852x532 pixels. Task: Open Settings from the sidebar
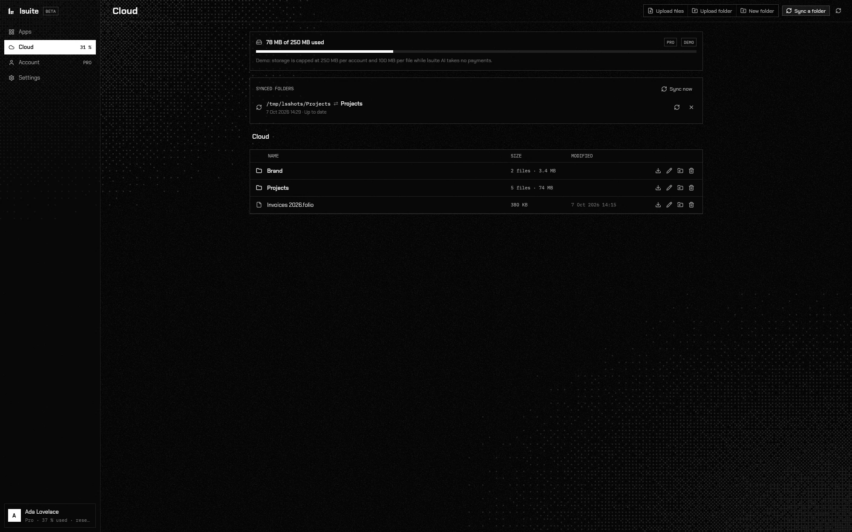point(50,78)
